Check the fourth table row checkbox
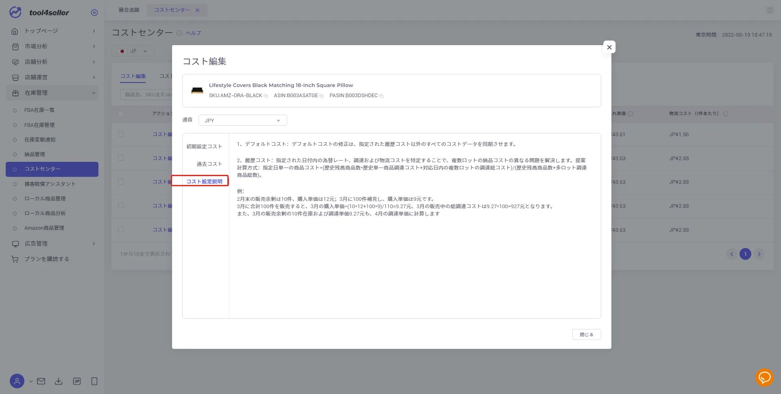Image resolution: width=781 pixels, height=394 pixels. [x=121, y=205]
